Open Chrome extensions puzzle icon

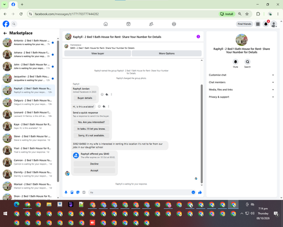coord(258,14)
